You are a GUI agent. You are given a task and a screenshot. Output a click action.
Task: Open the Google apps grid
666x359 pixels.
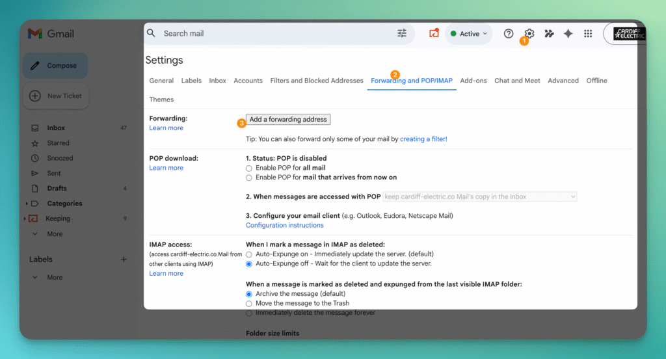tap(588, 34)
